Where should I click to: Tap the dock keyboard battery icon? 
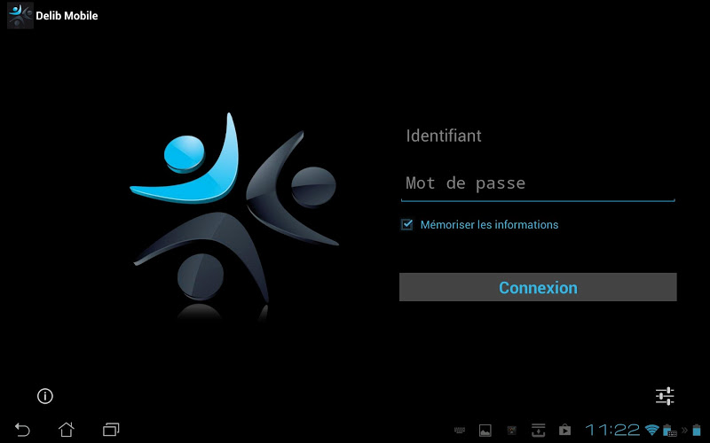coord(670,431)
